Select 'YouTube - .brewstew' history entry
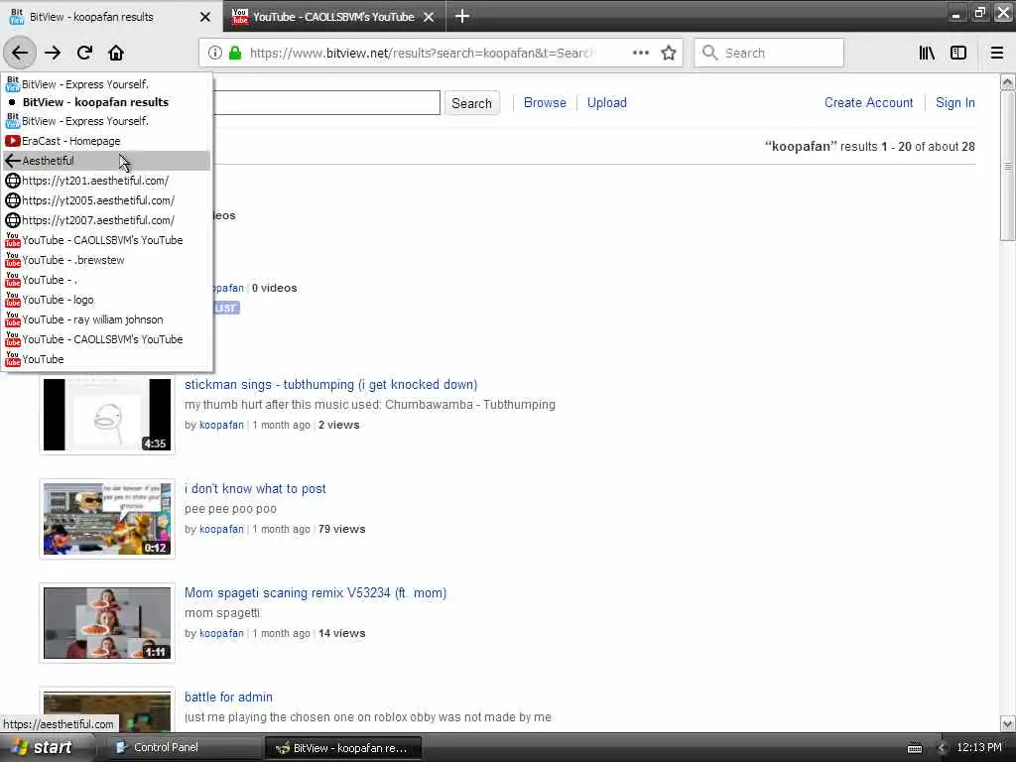This screenshot has height=762, width=1016. pyautogui.click(x=107, y=260)
